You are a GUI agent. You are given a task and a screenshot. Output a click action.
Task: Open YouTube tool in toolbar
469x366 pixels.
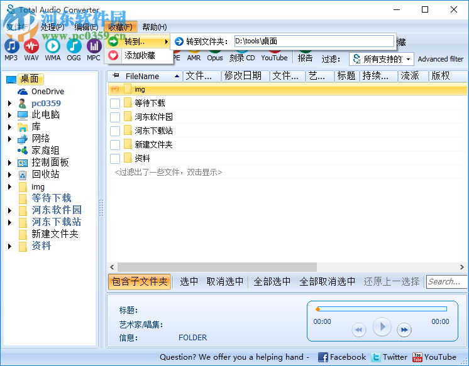274,57
